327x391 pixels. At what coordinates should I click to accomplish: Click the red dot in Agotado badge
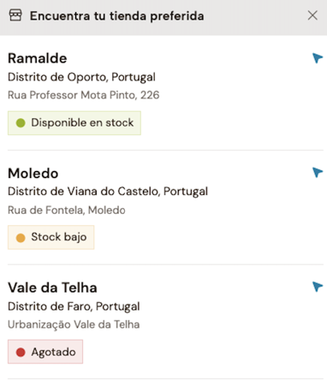[x=21, y=352]
